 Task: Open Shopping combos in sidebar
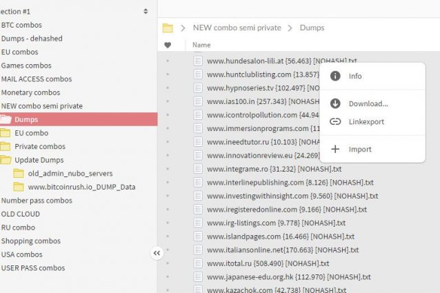click(31, 241)
